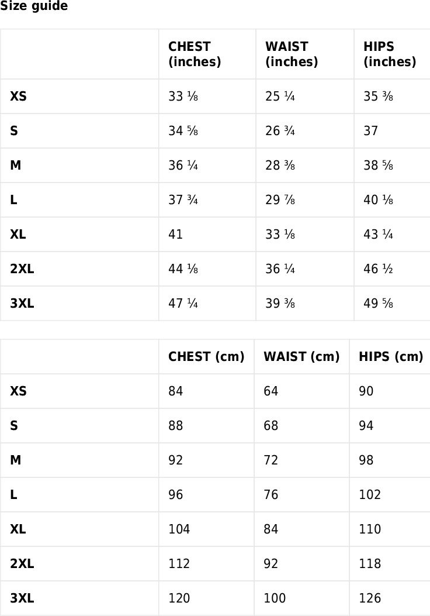Click the XS row label in inches table

19,97
